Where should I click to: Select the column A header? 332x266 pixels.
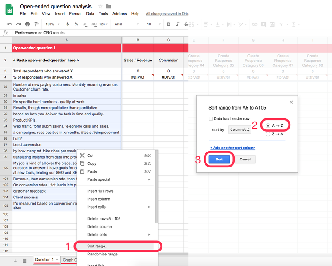(x=66, y=40)
